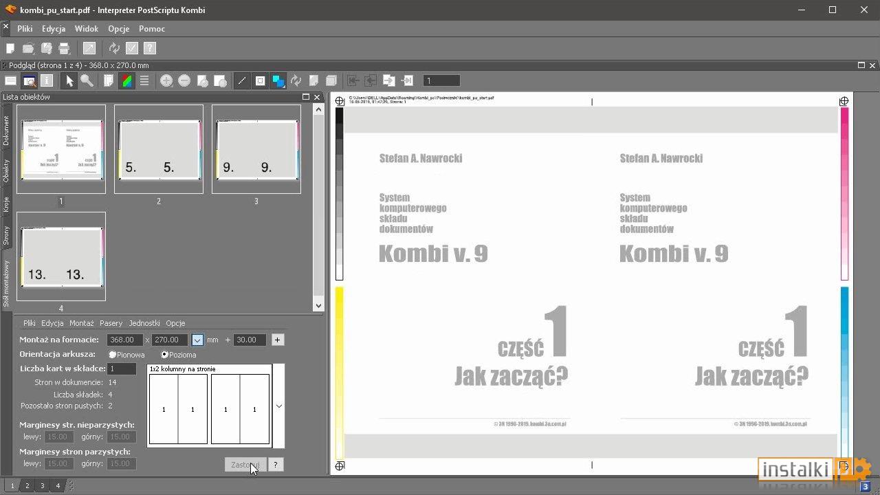Click the page number field showing 1
Viewport: 880px width, 495px height.
coord(441,80)
